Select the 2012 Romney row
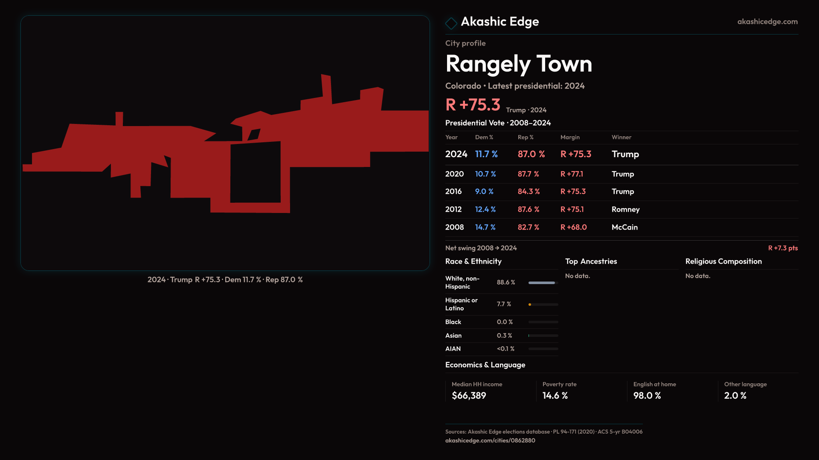Viewport: 819px width, 460px height. pyautogui.click(x=621, y=210)
